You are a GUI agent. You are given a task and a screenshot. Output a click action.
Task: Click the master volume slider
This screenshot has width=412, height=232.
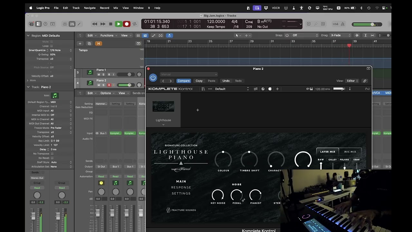pyautogui.click(x=367, y=24)
